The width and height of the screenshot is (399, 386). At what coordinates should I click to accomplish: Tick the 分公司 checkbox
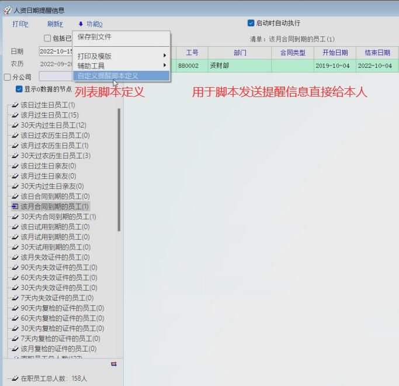coord(7,77)
